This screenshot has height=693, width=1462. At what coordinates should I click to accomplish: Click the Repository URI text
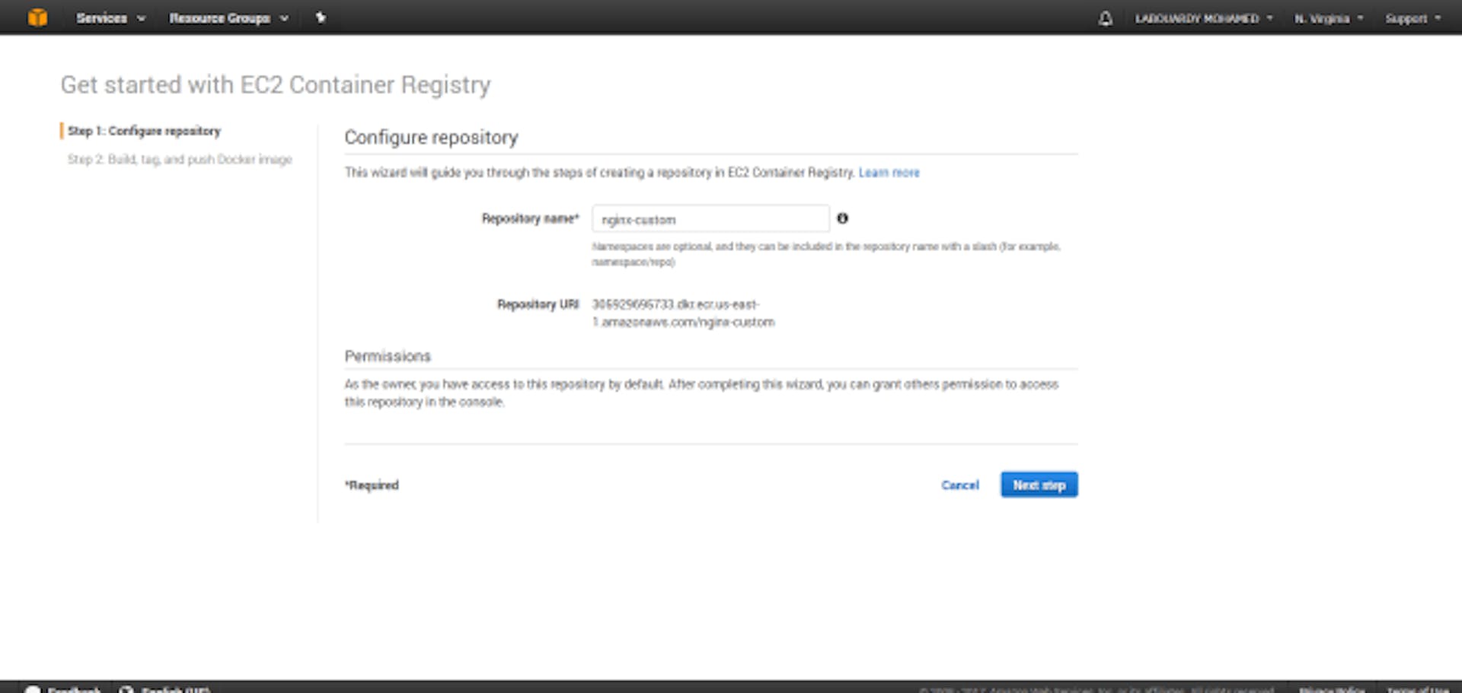pyautogui.click(x=682, y=313)
